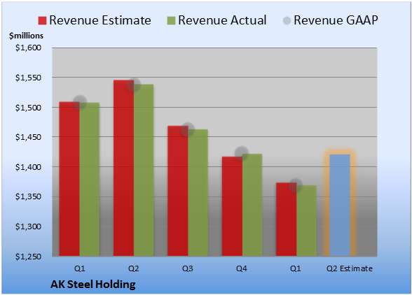This screenshot has width=412, height=295.
Task: Select the green actual bar above Q3
Action: 198,193
